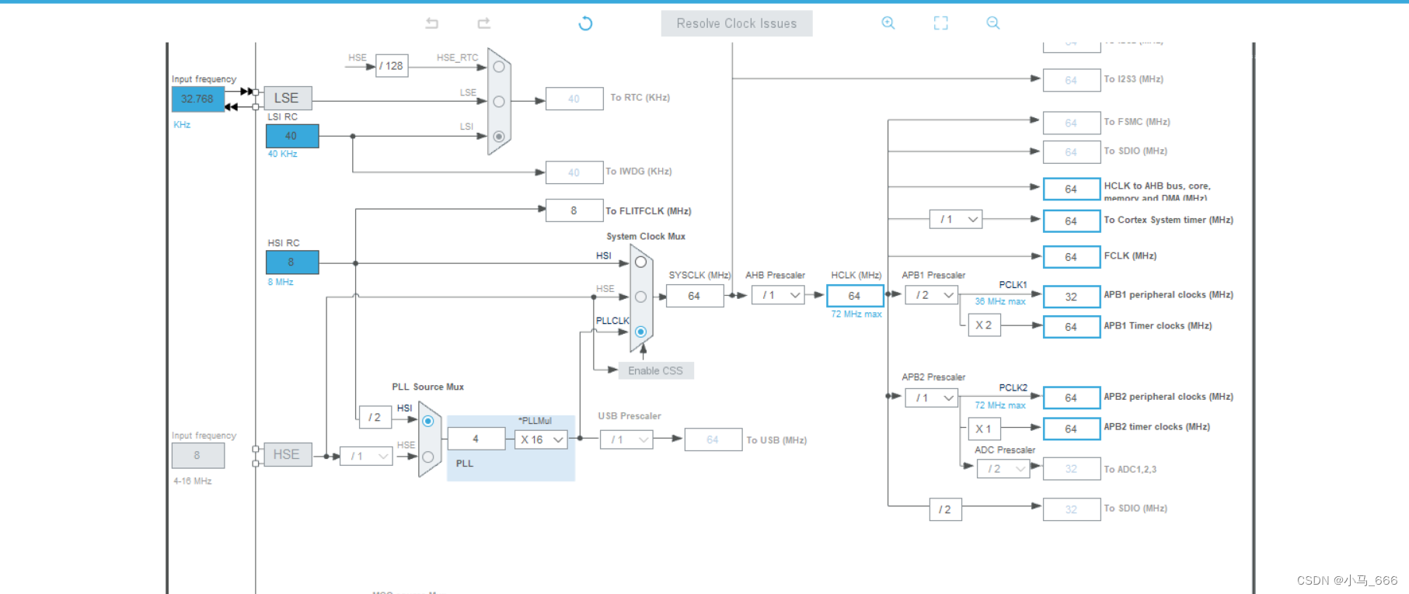Select HSI in System Clock Mux
Image resolution: width=1409 pixels, height=594 pixels.
pyautogui.click(x=640, y=262)
